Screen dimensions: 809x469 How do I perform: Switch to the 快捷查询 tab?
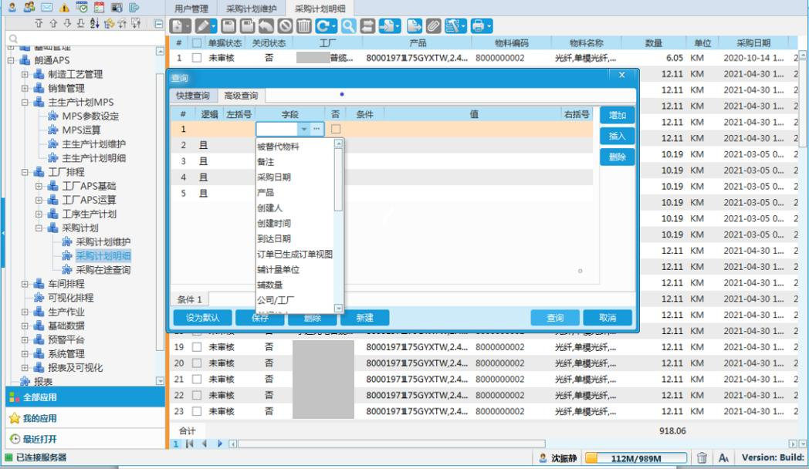pos(192,96)
